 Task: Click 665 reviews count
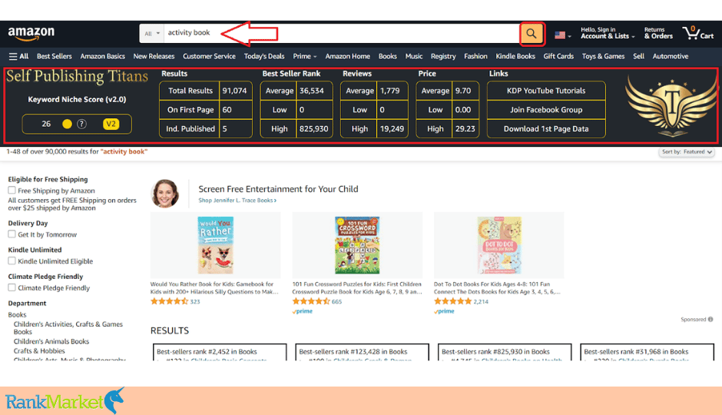pyautogui.click(x=336, y=302)
